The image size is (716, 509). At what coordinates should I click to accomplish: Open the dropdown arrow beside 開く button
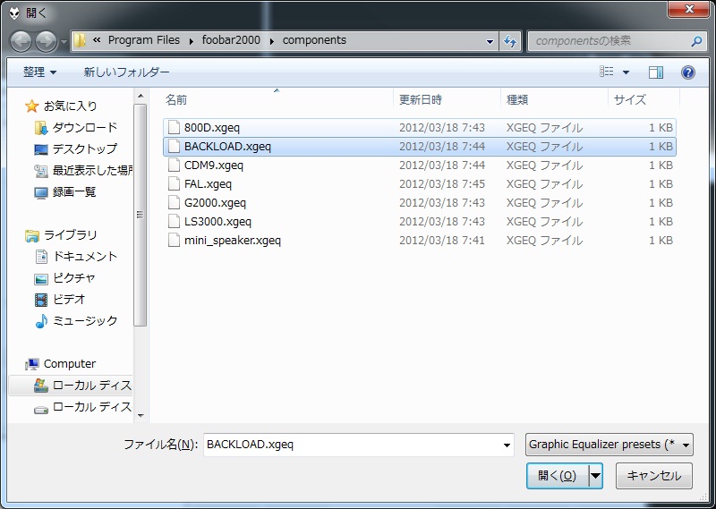click(x=595, y=476)
